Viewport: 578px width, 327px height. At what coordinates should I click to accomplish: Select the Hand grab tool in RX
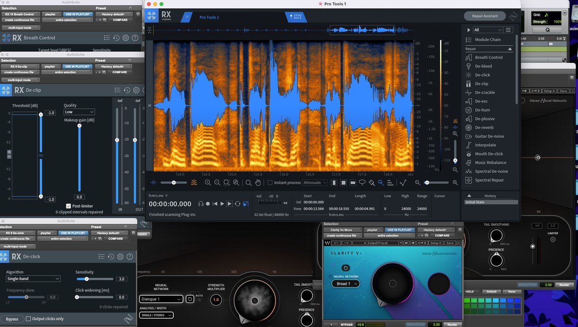point(258,183)
